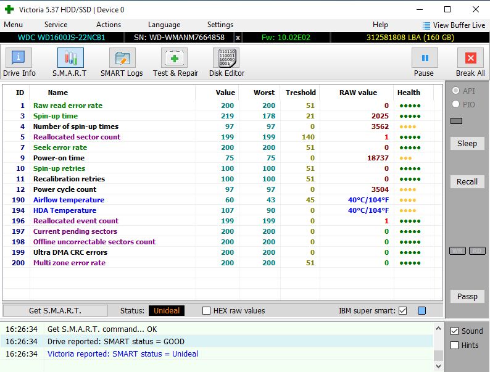Open the Actions menu

pos(109,25)
